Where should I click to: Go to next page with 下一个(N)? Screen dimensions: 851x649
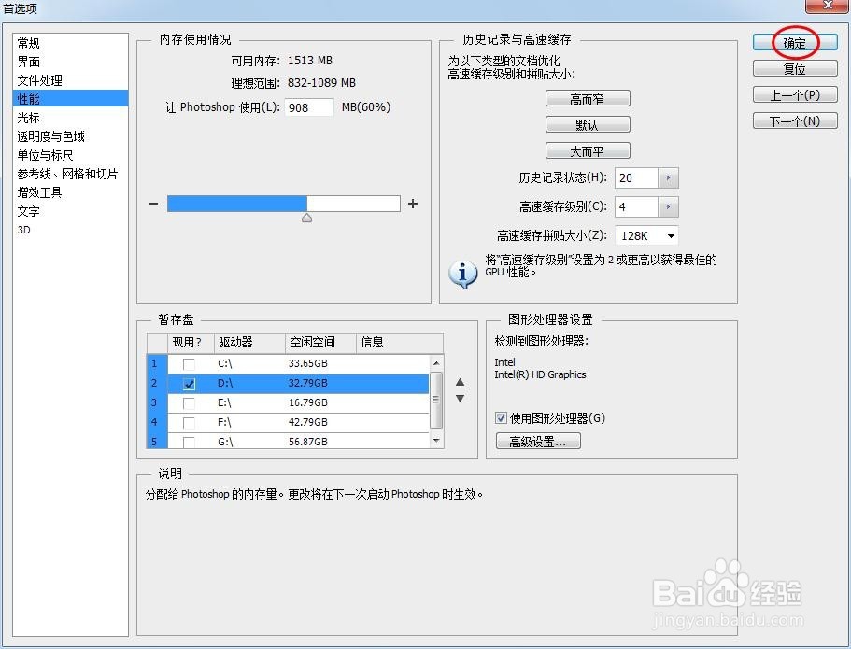[795, 121]
